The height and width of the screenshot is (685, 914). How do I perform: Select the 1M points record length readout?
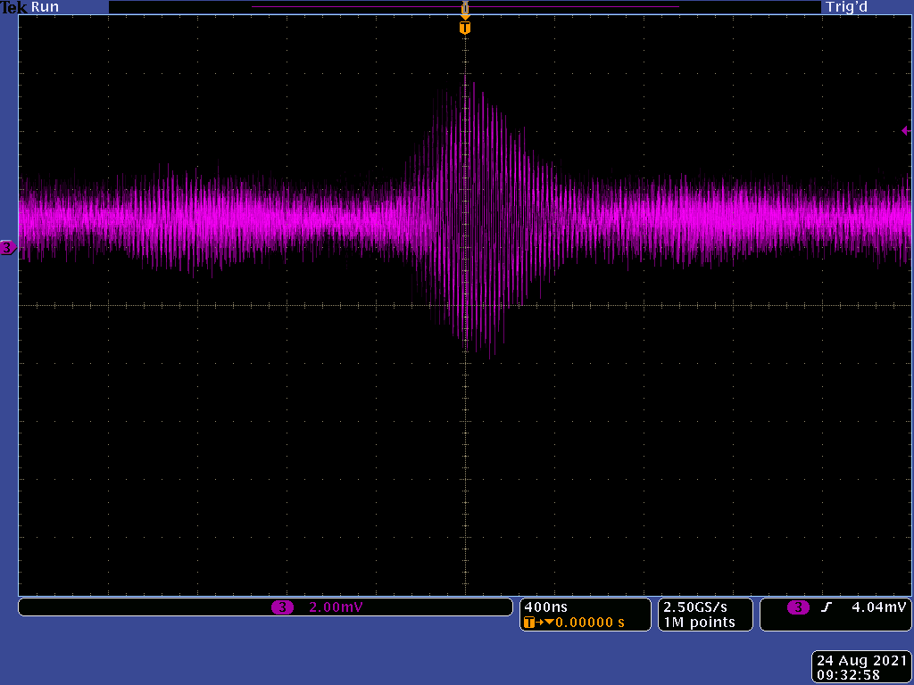click(x=699, y=622)
